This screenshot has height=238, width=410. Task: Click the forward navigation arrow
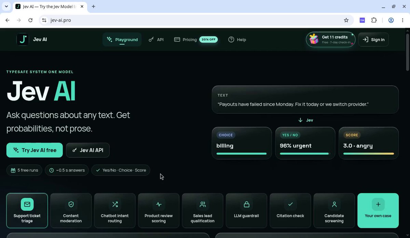click(x=19, y=20)
